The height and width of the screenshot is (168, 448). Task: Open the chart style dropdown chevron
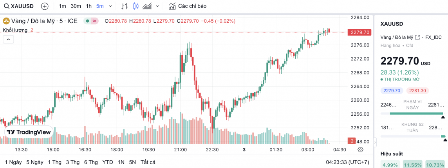pos(157,6)
